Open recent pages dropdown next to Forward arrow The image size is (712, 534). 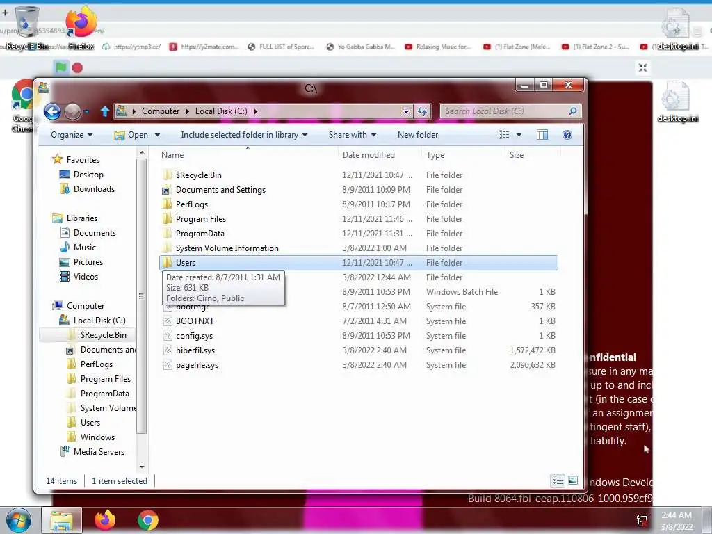[x=86, y=111]
